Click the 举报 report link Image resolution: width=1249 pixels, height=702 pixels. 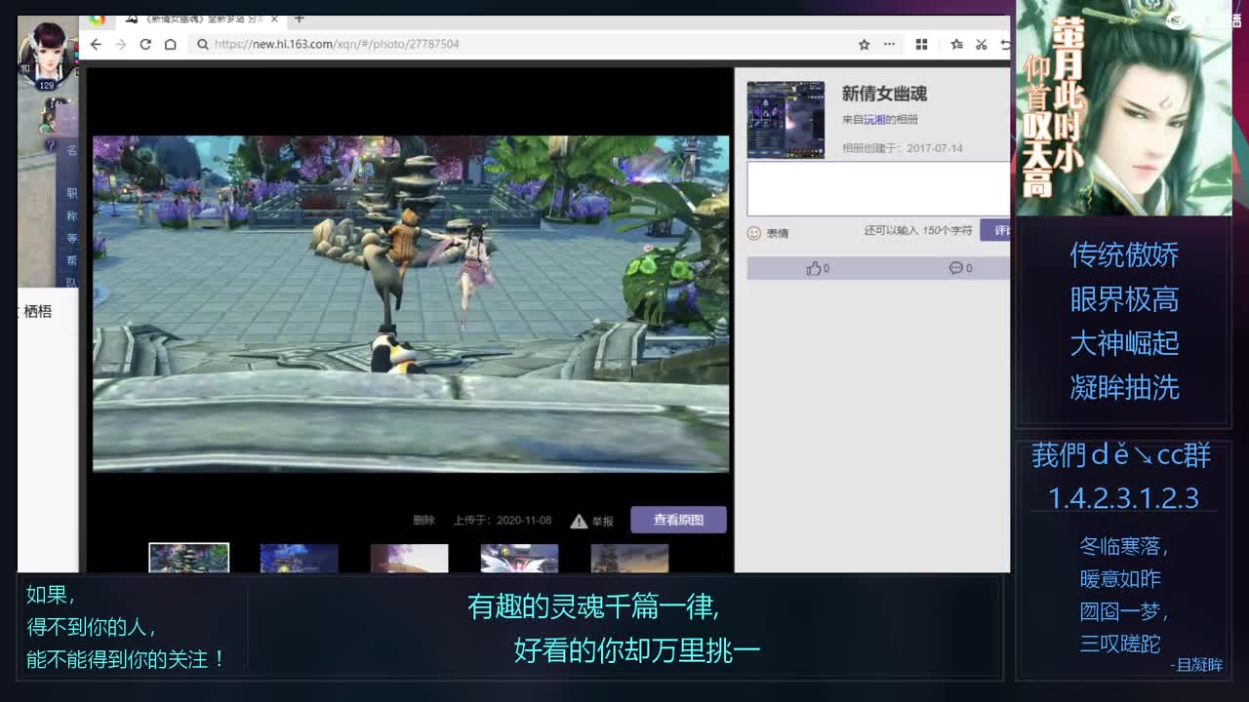[x=603, y=522]
